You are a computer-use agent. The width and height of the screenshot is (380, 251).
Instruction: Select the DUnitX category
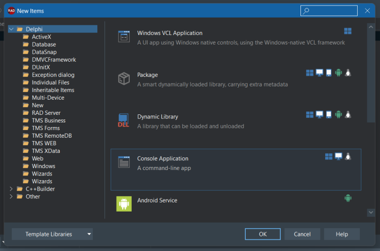coord(41,67)
